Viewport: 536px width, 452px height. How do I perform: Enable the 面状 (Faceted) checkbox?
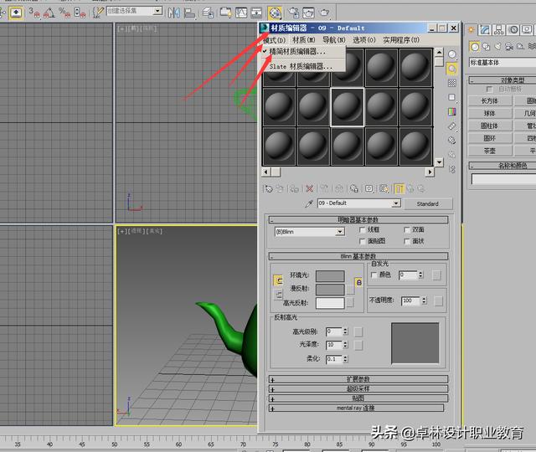[407, 242]
